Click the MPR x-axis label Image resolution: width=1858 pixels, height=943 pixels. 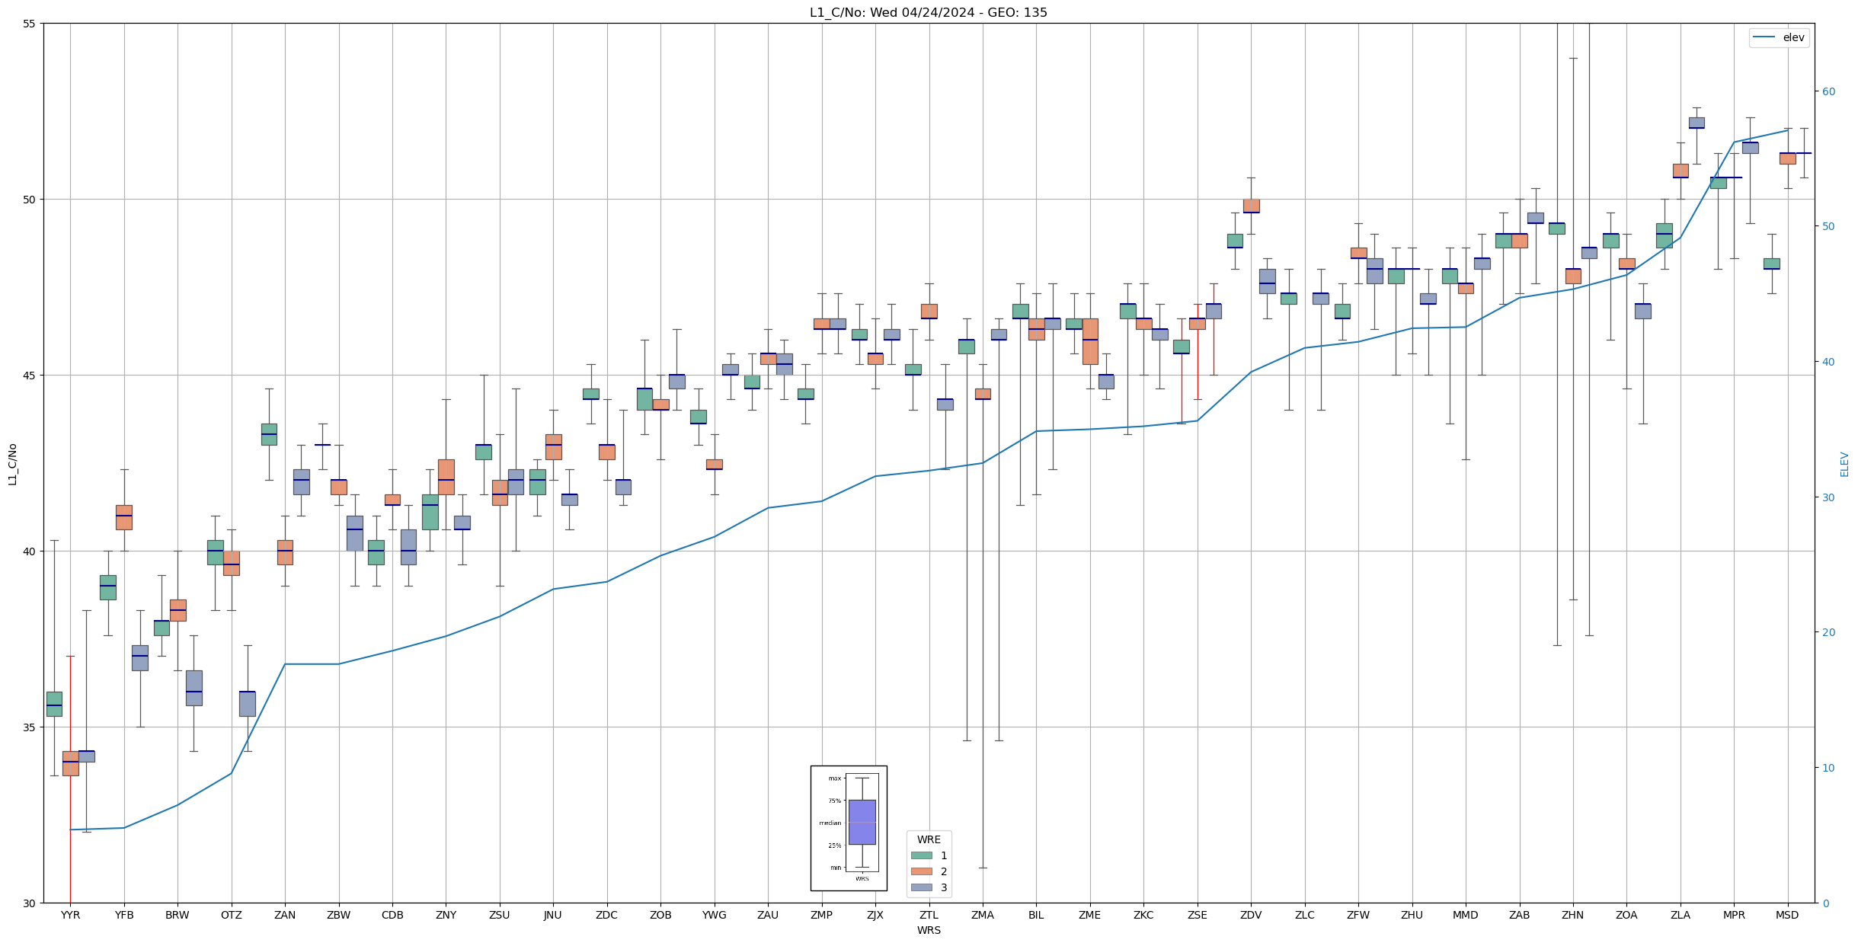tap(1734, 915)
